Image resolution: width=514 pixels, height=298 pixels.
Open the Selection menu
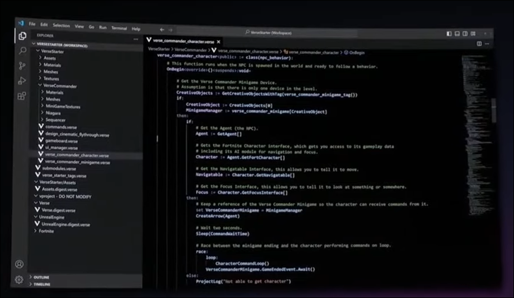click(x=61, y=25)
